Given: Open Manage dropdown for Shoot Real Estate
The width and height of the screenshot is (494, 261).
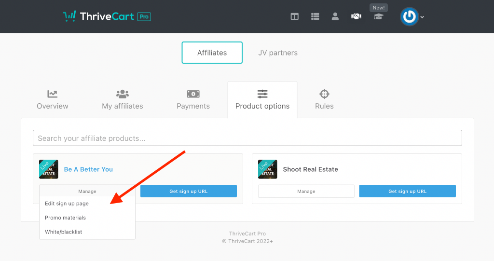Looking at the screenshot, I should (306, 192).
